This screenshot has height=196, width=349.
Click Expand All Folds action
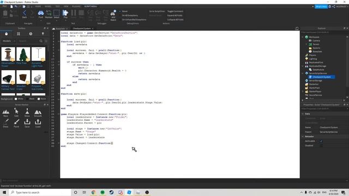tap(174, 16)
